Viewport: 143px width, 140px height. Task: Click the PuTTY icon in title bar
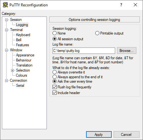[x=5, y=5]
